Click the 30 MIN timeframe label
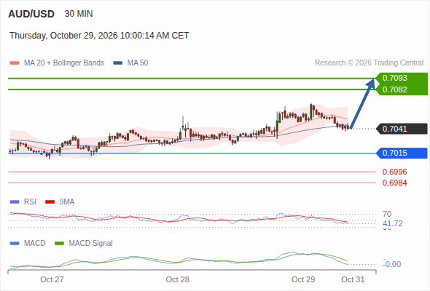Screen dimensions: 430x291 (79, 14)
